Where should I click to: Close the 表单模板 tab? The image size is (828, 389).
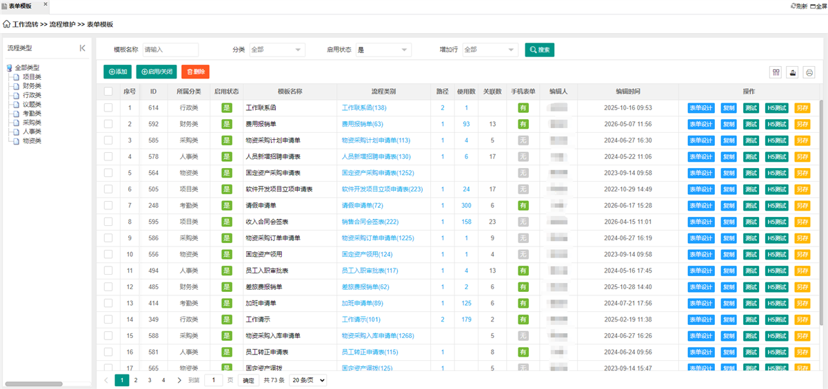tap(46, 4)
